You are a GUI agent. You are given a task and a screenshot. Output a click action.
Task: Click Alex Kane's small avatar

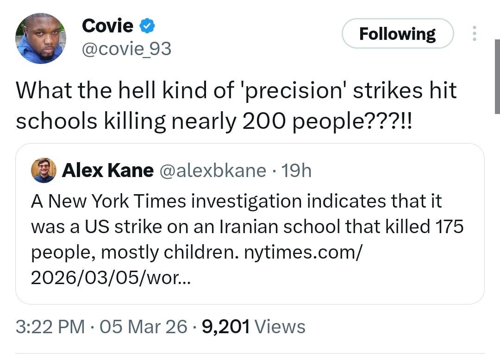pos(44,170)
